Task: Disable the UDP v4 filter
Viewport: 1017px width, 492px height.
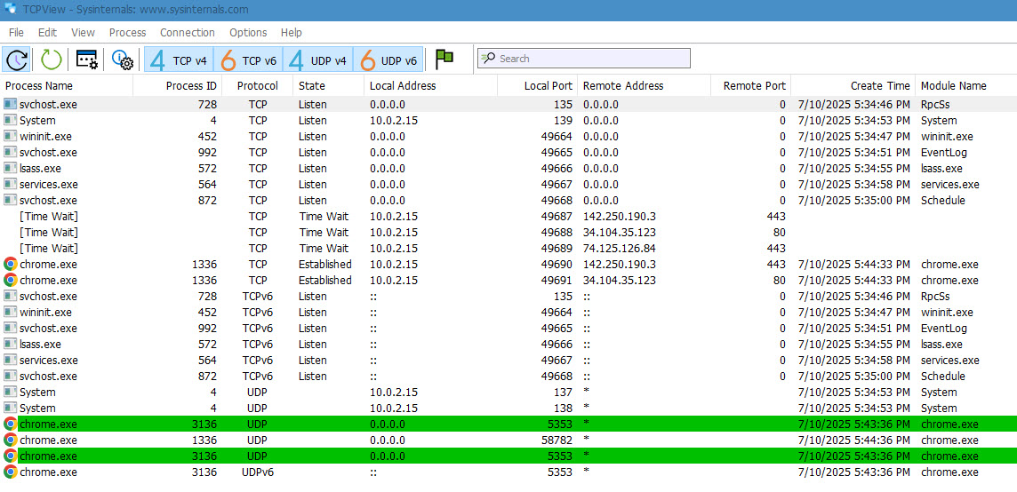Action: [317, 60]
